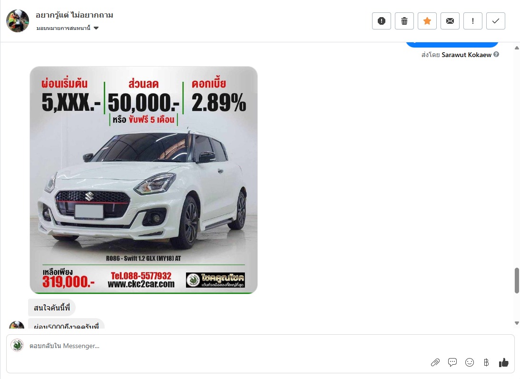Viewport: 520px width, 379px height.
Task: Click sender name Sarawut Kokaew
Action: (x=466, y=55)
